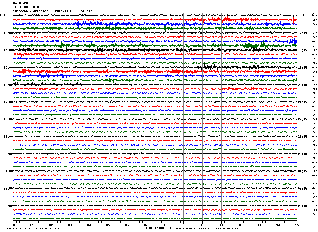Click minute tick label "07" on time axis
The width and height of the screenshot is (318, 232).
[146, 225]
